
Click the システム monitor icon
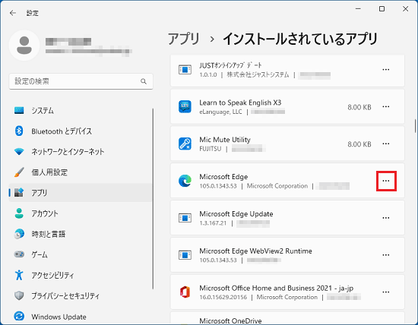click(x=19, y=110)
